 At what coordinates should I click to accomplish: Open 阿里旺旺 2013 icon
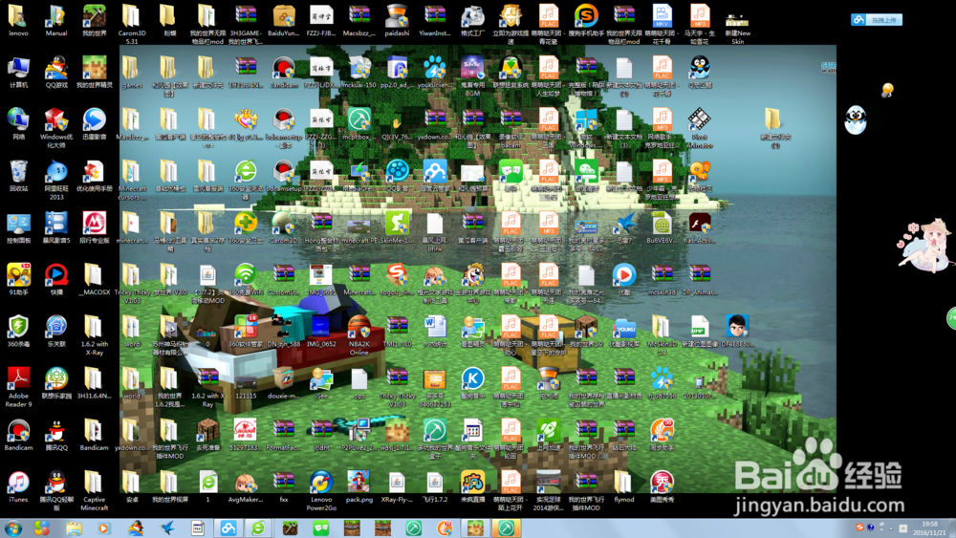[x=56, y=172]
